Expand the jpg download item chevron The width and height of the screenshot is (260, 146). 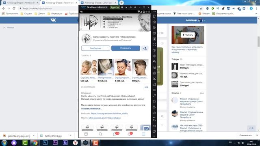coord(70,136)
